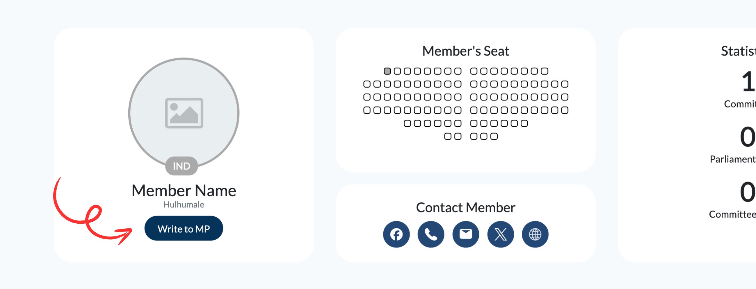
Task: Click the count 1 above Committees label
Action: [748, 82]
